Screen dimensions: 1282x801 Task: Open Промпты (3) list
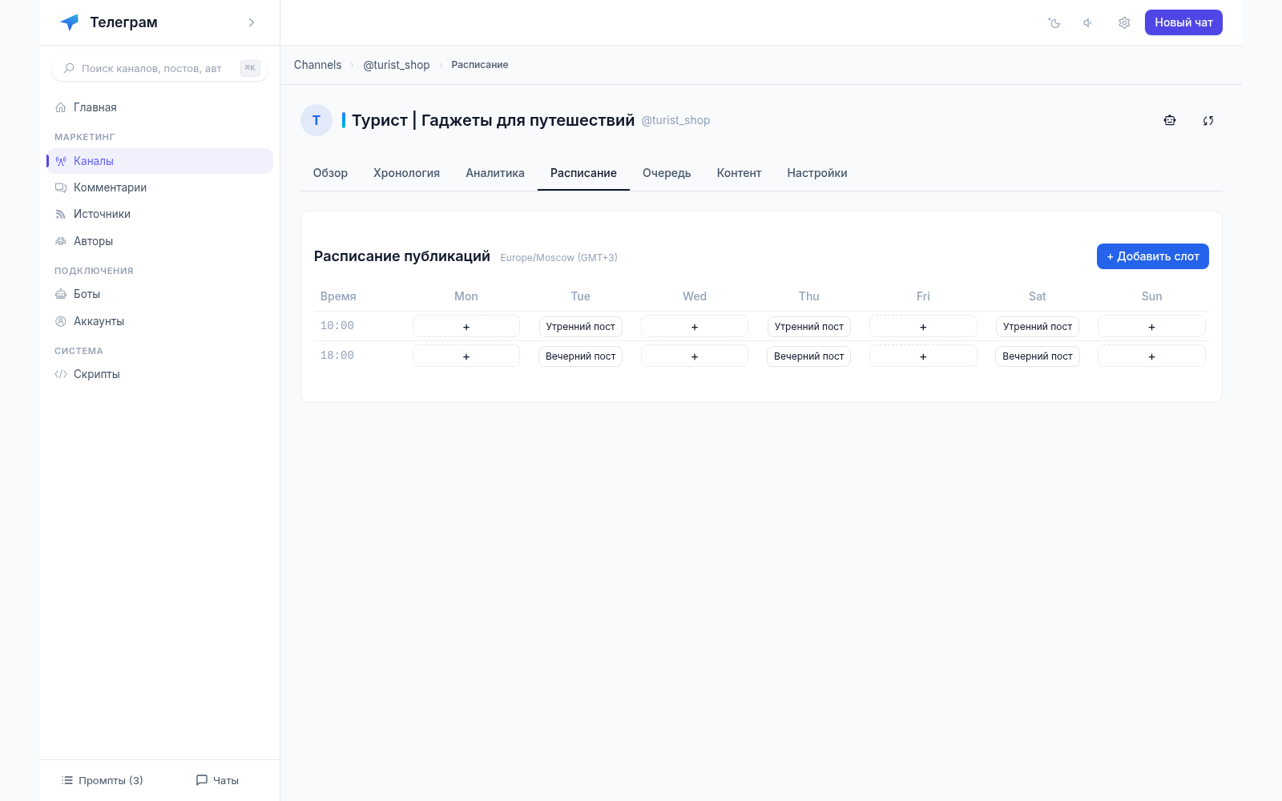tap(103, 780)
